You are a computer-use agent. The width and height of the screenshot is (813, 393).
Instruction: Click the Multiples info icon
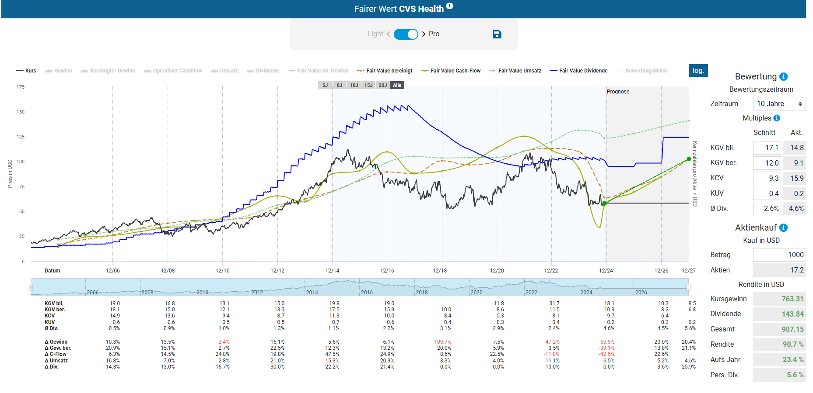(x=777, y=118)
